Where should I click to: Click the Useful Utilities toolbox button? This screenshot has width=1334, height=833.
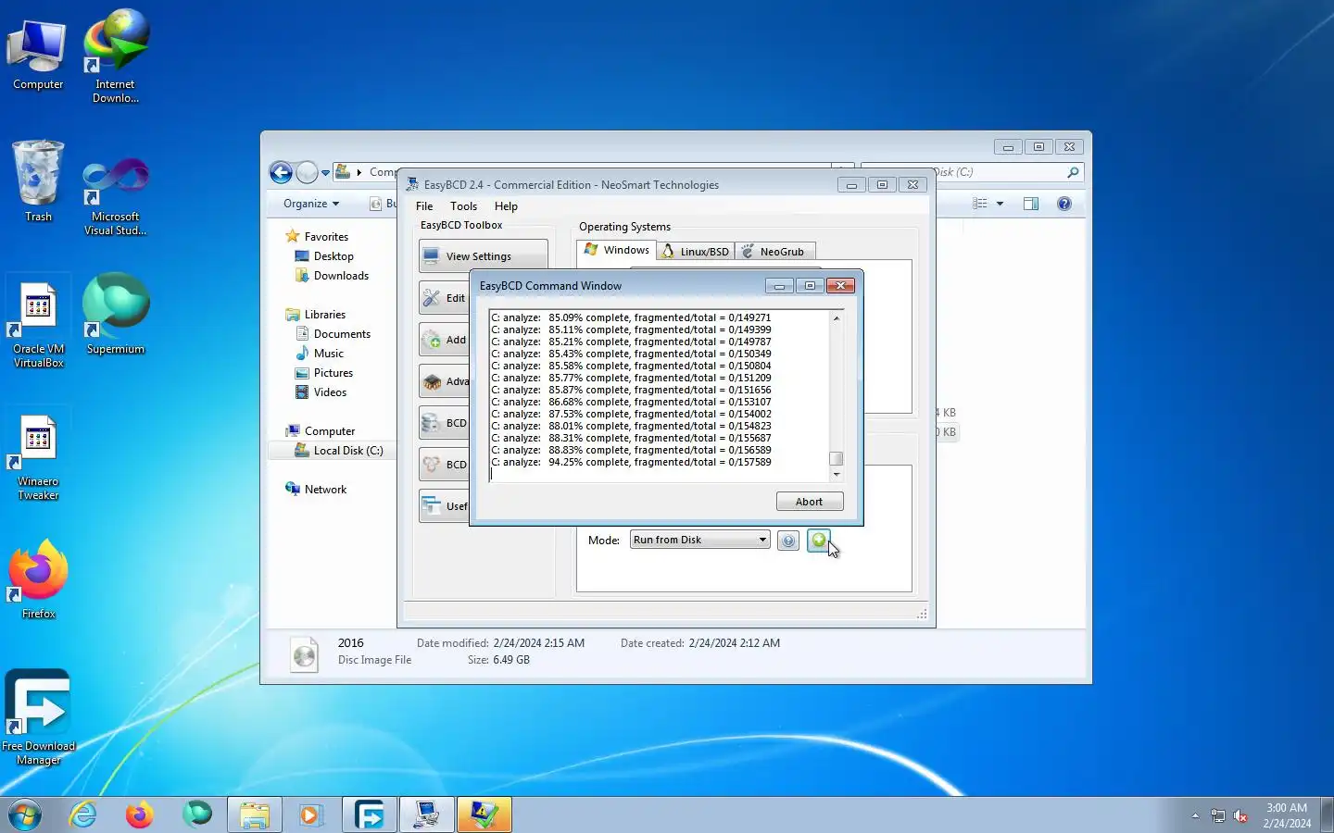pyautogui.click(x=445, y=505)
